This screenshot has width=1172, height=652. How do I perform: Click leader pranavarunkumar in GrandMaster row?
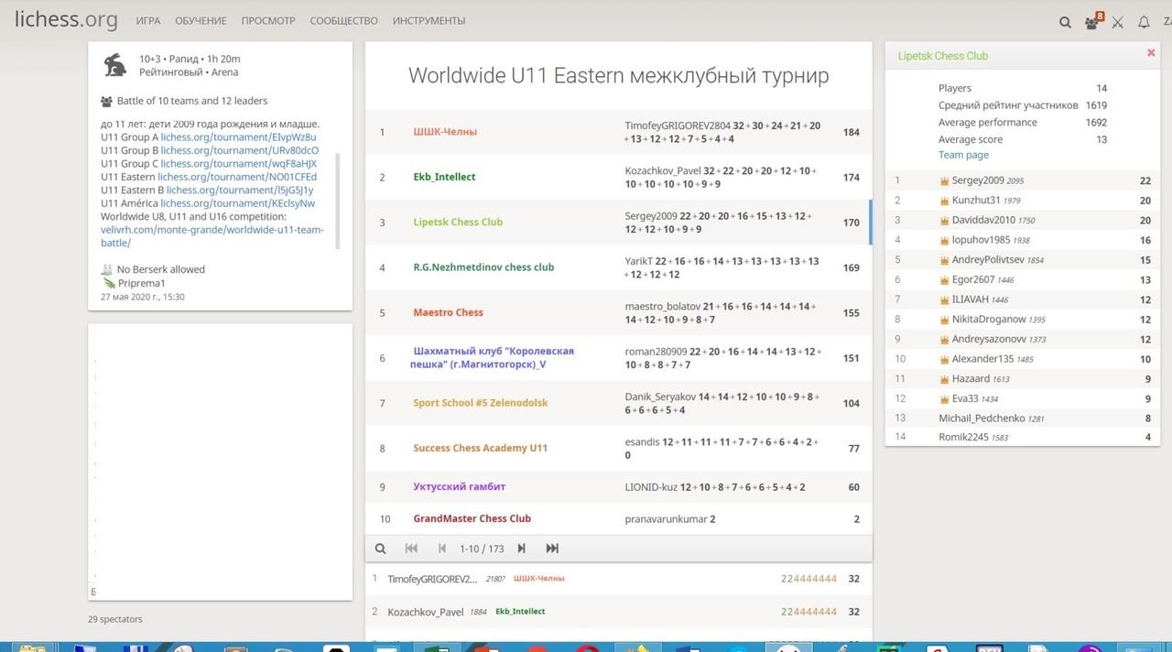pos(666,519)
